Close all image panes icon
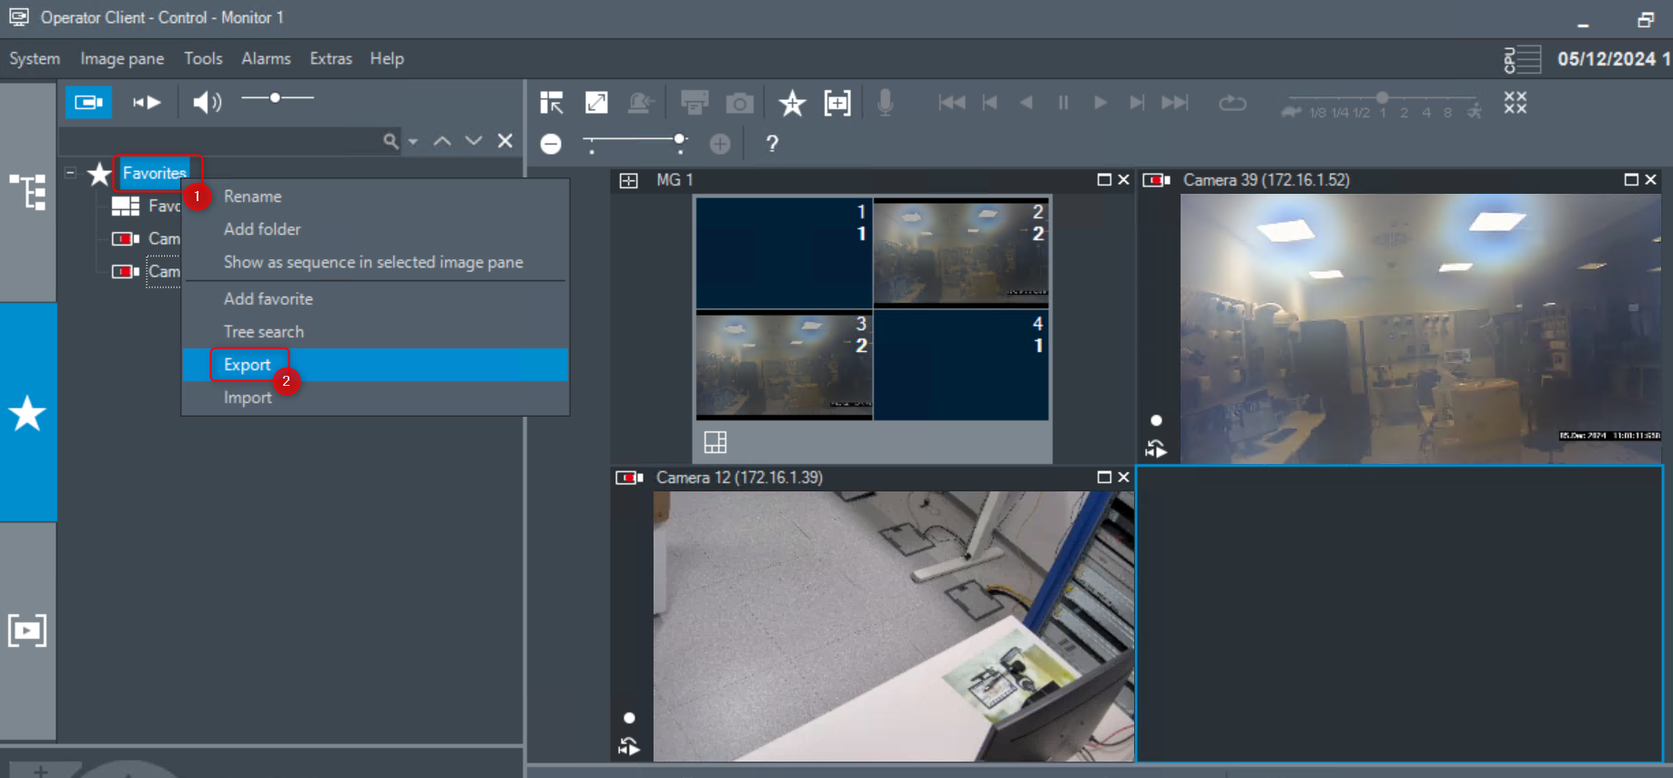This screenshot has height=778, width=1673. tap(1515, 103)
